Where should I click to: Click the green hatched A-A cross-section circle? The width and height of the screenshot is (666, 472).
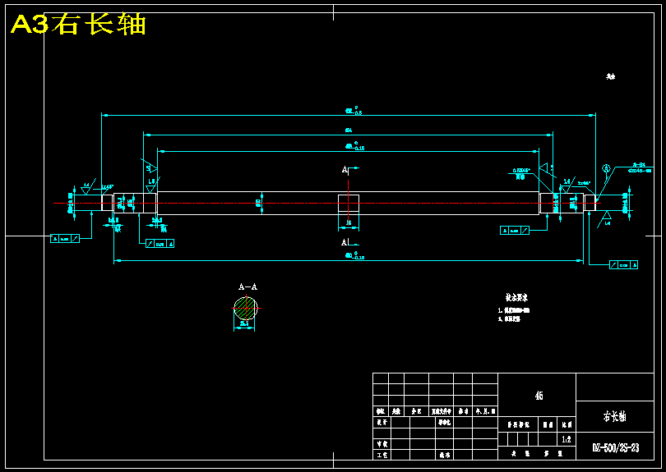246,309
